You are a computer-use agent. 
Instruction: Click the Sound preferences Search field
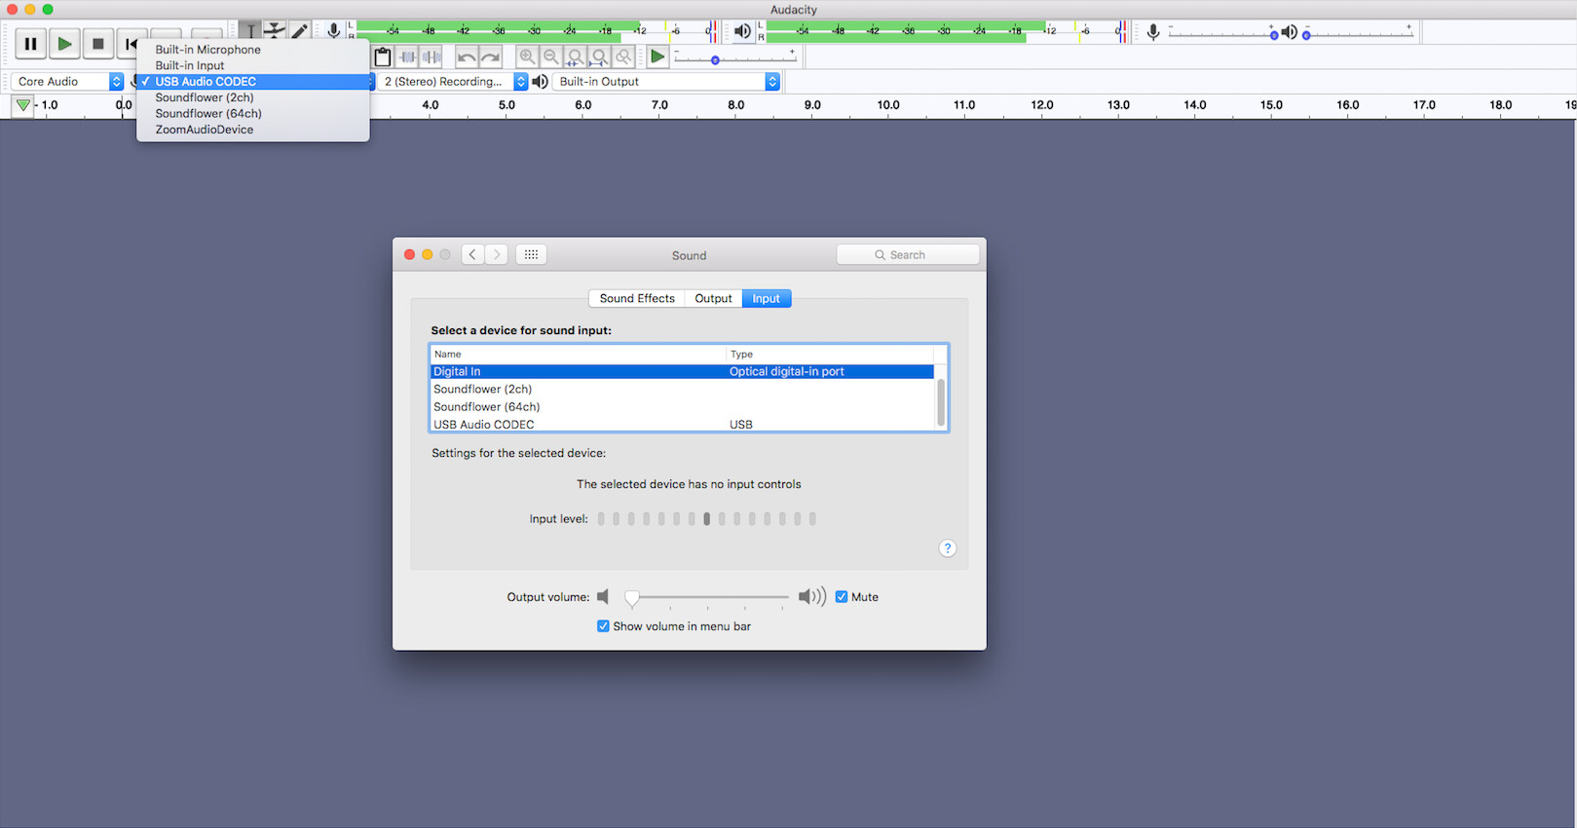tap(908, 255)
